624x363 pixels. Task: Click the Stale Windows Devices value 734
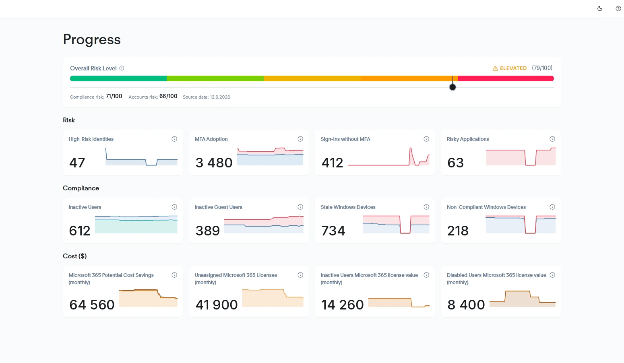[333, 231]
